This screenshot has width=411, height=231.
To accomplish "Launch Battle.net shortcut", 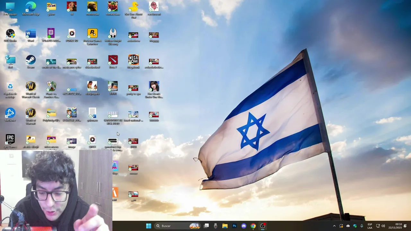I will click(10, 115).
